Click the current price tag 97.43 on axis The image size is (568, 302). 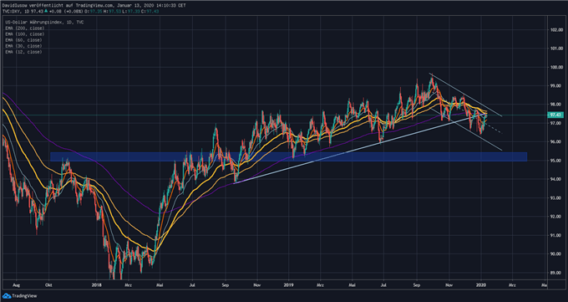click(555, 115)
